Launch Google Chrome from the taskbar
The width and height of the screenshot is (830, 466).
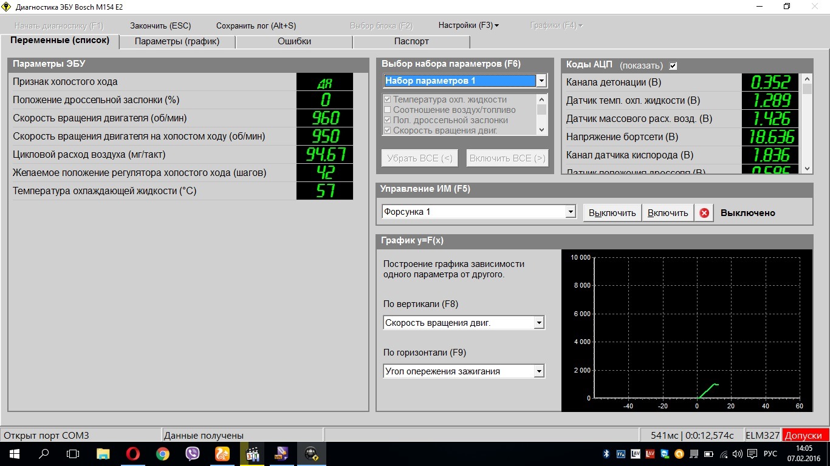click(x=162, y=454)
